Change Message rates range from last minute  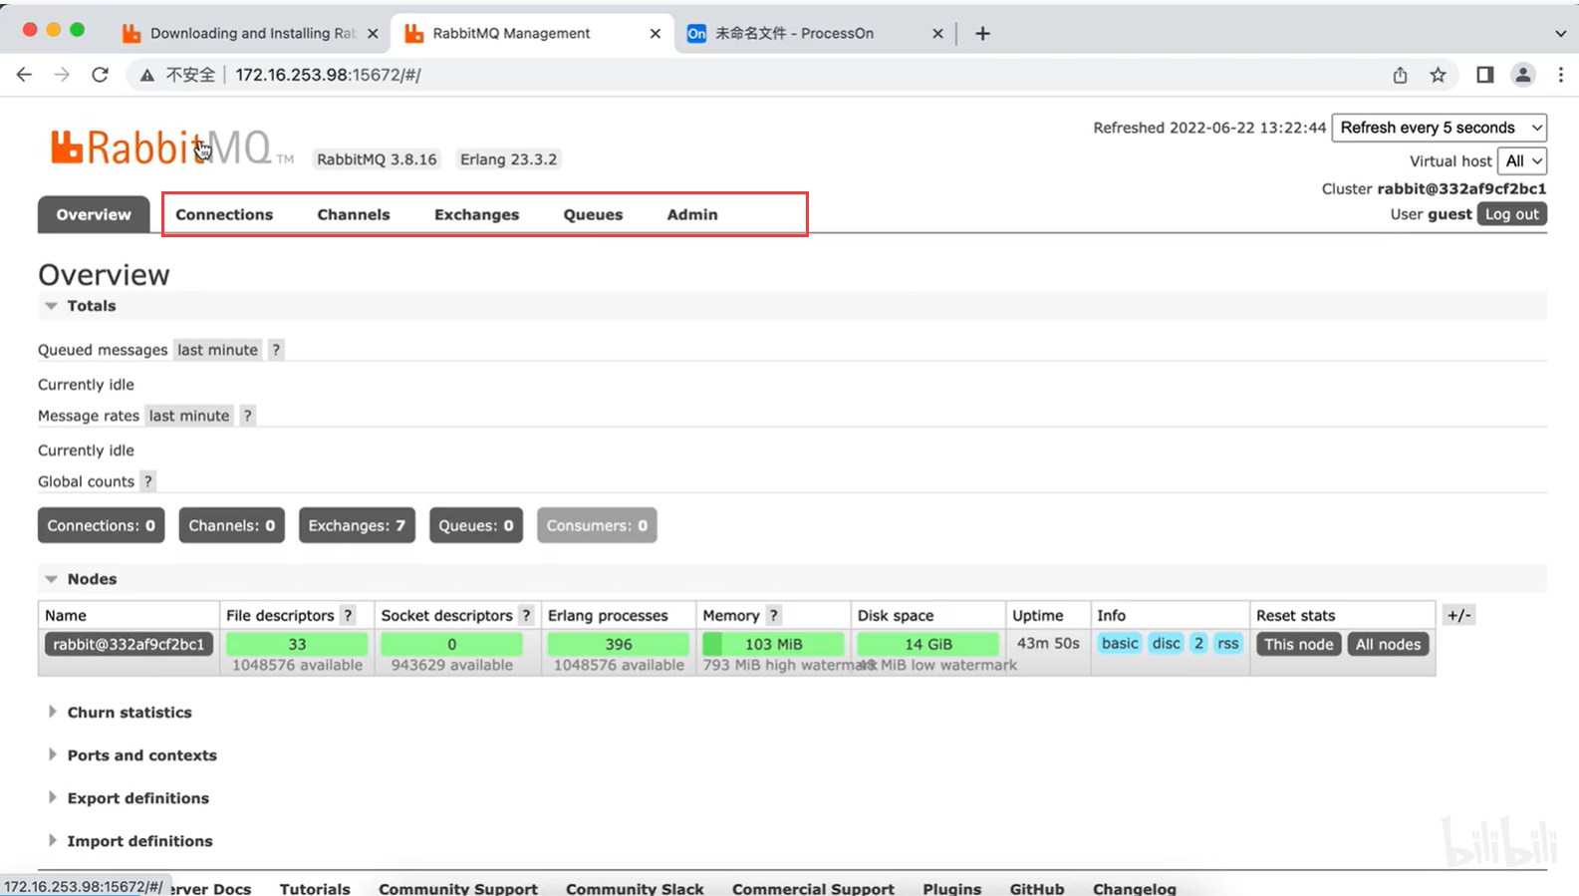189,416
